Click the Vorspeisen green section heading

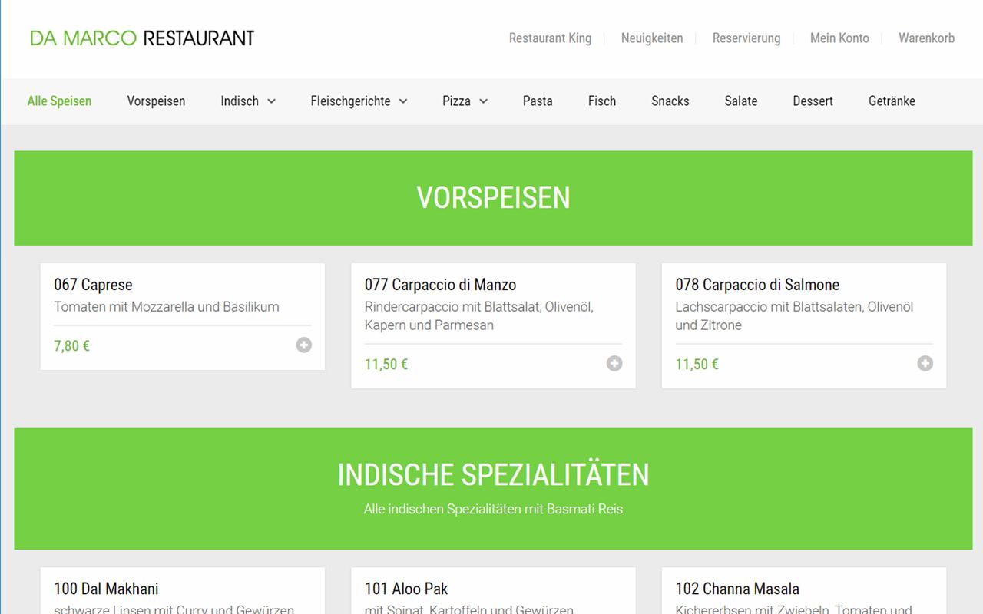(493, 197)
